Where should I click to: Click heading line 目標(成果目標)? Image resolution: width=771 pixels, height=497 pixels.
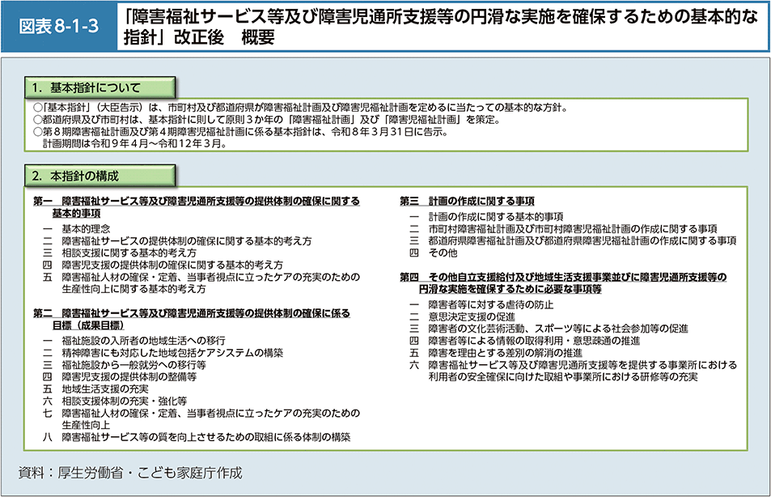click(x=88, y=325)
